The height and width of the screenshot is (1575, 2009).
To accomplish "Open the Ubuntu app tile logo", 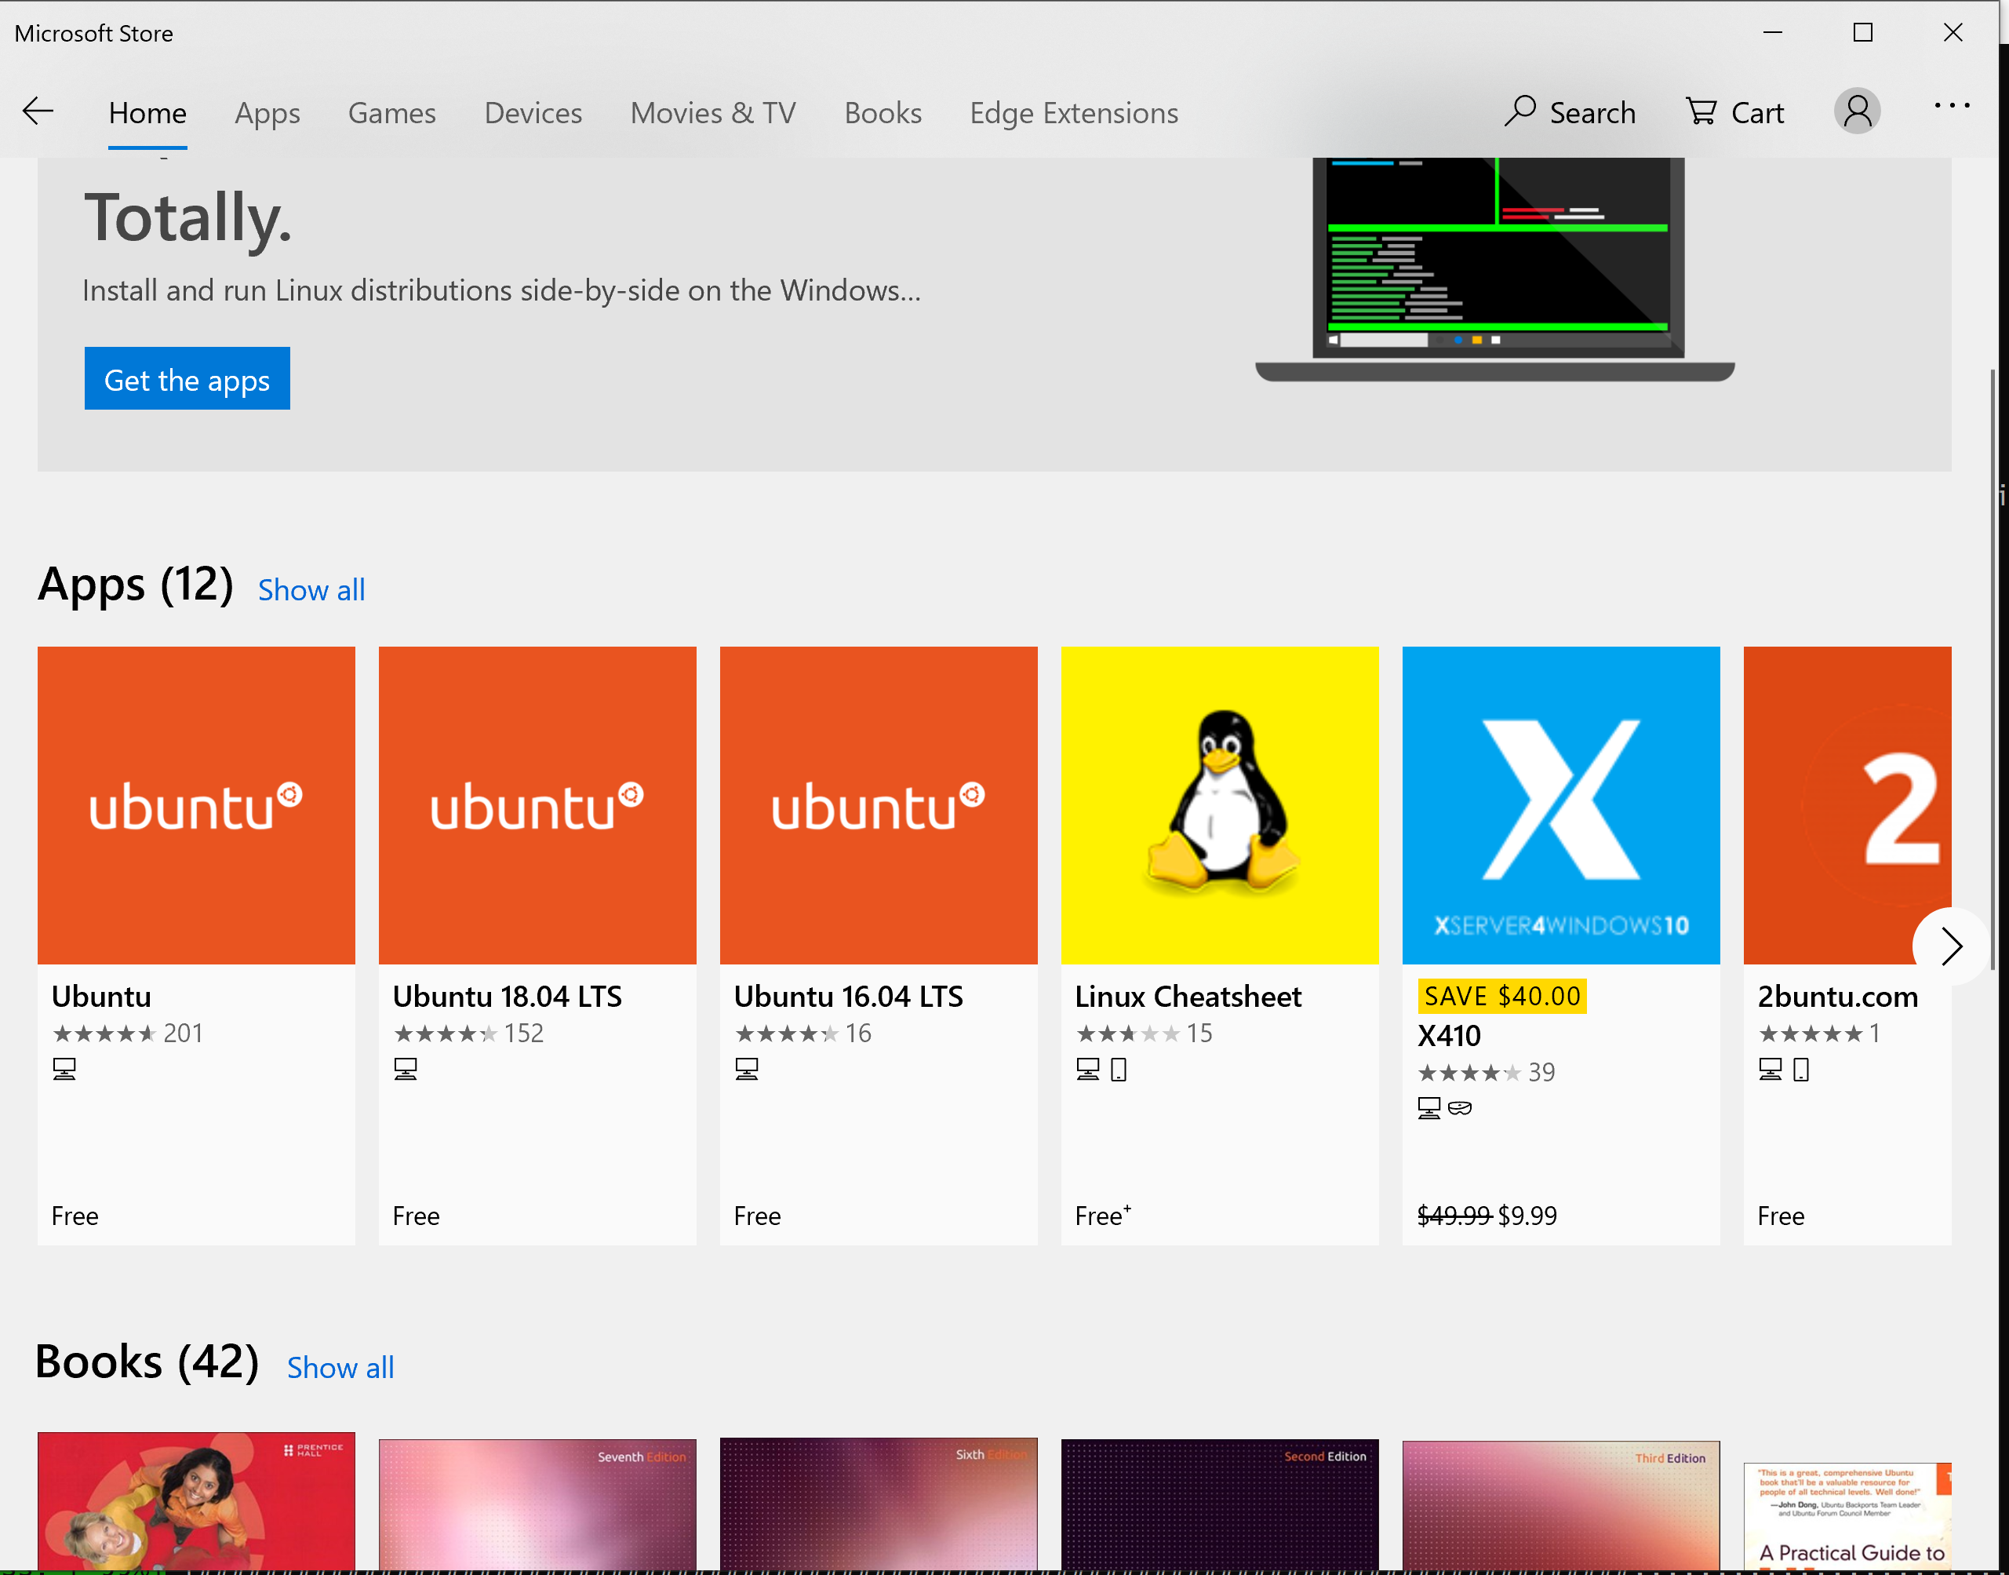I will tap(196, 805).
